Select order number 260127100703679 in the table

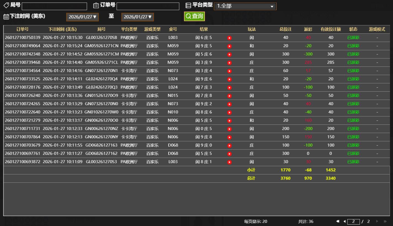[22, 145]
